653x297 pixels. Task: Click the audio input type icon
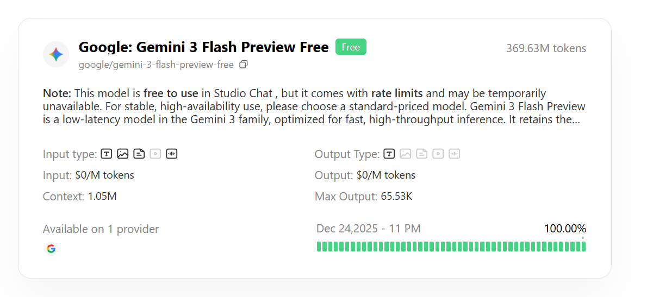tap(172, 154)
